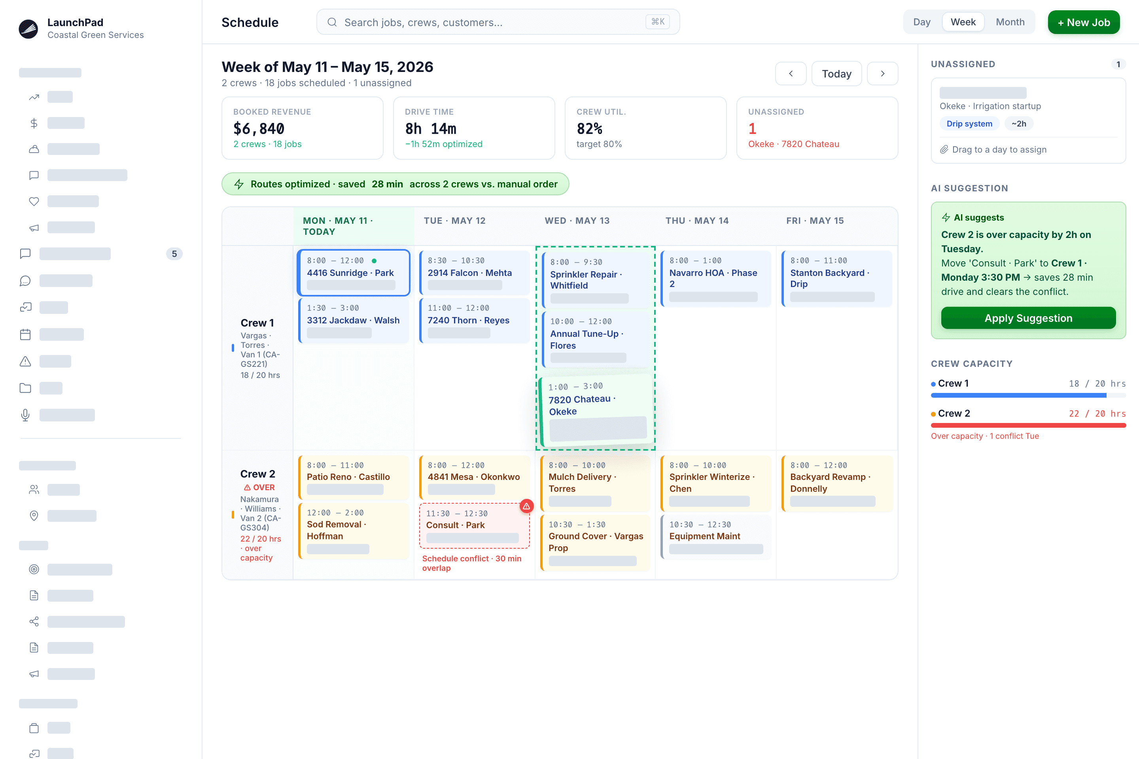1139x759 pixels.
Task: Click the Drip system tag
Action: (x=969, y=123)
